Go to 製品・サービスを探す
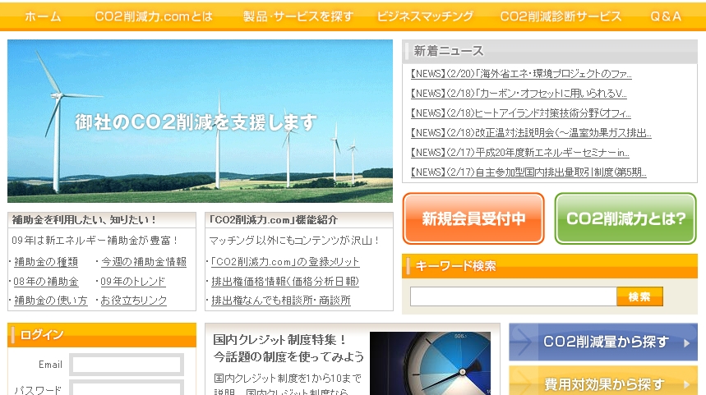This screenshot has width=706, height=395. point(298,16)
